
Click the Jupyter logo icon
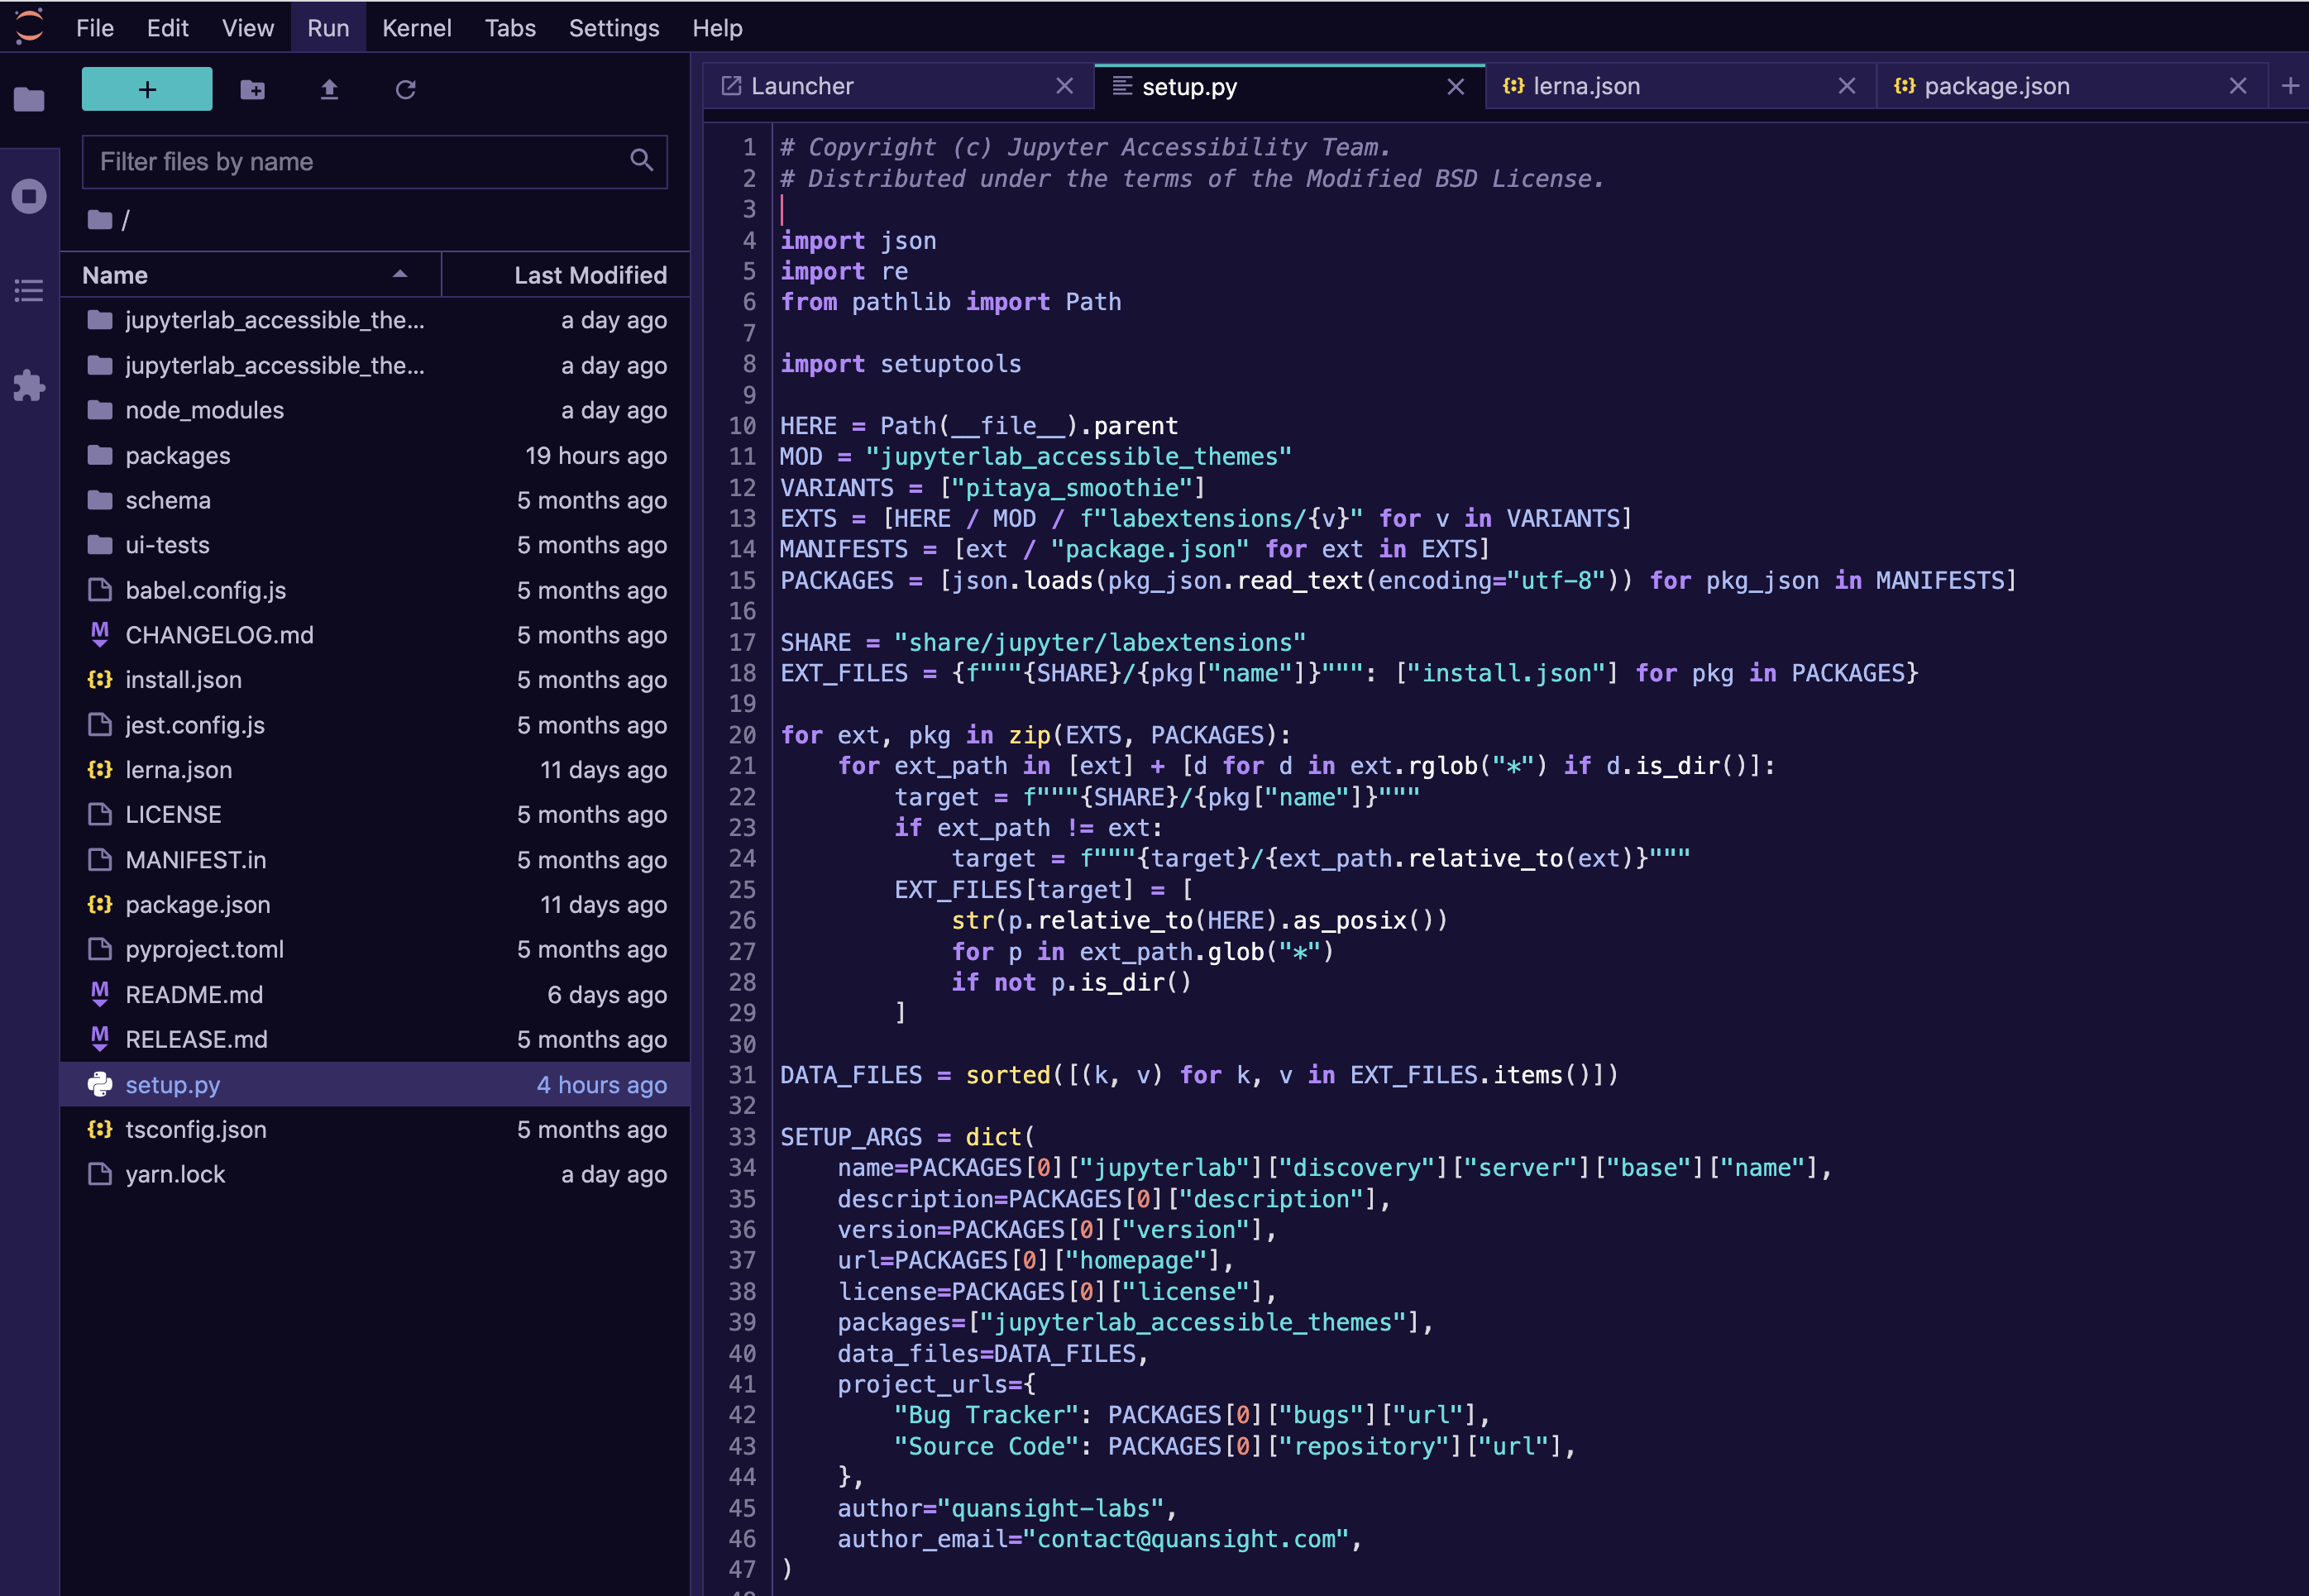29,27
